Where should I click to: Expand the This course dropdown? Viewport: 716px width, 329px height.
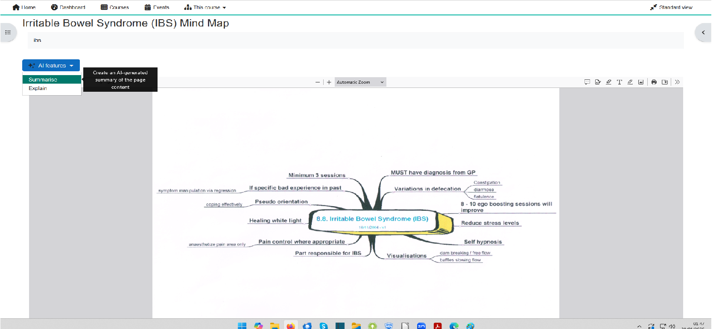pyautogui.click(x=205, y=7)
